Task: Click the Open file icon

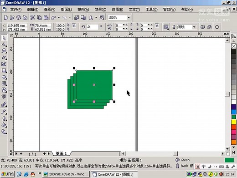Action: coord(12,17)
